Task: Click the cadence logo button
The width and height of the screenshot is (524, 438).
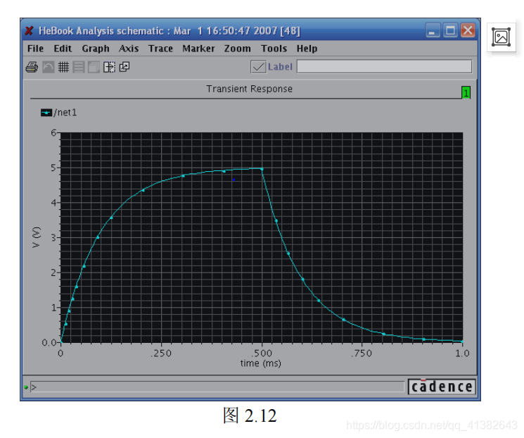Action: click(x=442, y=387)
